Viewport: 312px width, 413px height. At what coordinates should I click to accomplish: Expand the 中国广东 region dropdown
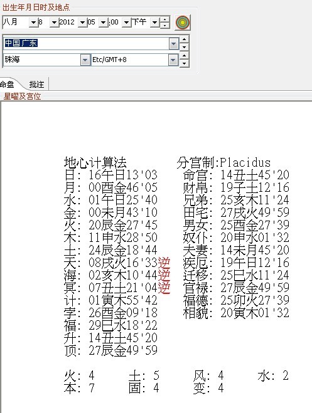pyautogui.click(x=173, y=44)
